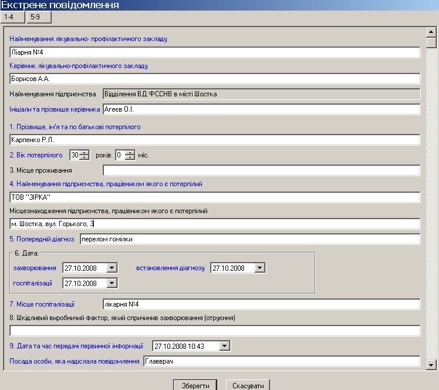
Task: Click the label Посада особи, яка надіслала повідомлення
Action: (x=74, y=361)
